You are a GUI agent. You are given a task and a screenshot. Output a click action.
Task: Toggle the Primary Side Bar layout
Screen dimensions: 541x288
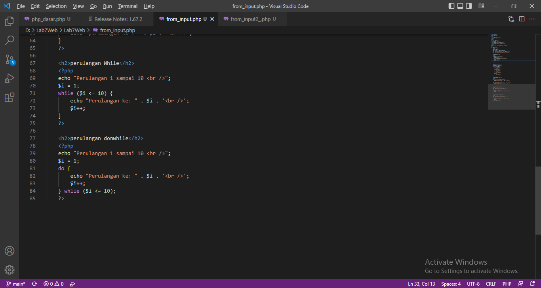451,6
